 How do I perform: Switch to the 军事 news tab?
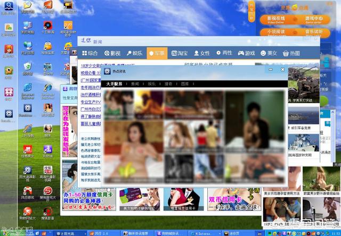pyautogui.click(x=157, y=53)
